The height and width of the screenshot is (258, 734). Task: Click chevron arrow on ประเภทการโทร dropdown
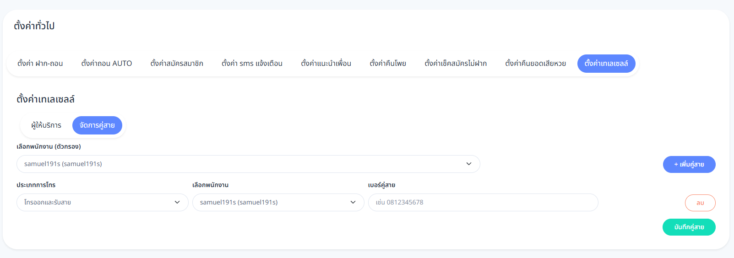(x=177, y=202)
